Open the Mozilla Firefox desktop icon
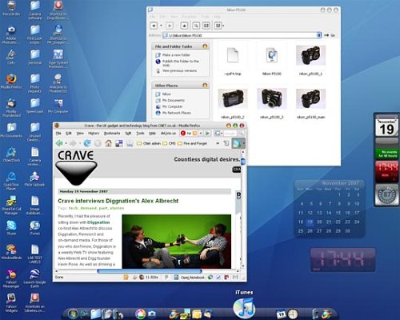The width and height of the screenshot is (400, 320). (11, 82)
